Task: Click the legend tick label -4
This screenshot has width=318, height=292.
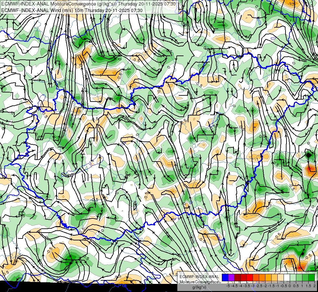Action: [240, 286]
